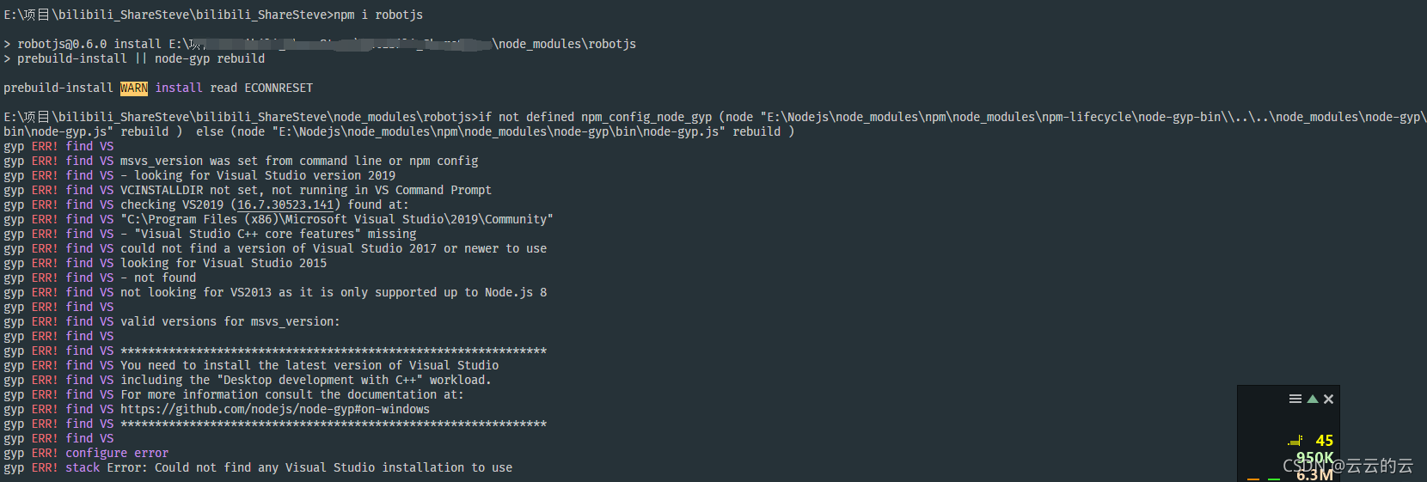
Task: Click the 950K network speed value
Action: point(1315,458)
